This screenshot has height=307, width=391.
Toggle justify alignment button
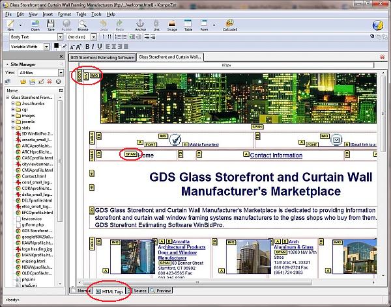pos(126,47)
